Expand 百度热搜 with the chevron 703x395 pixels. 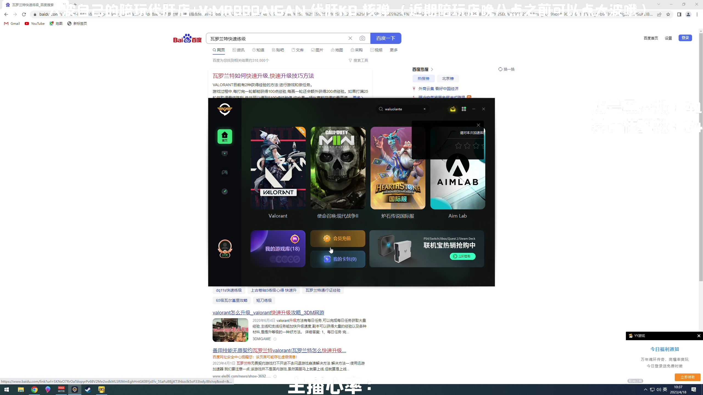pos(432,69)
